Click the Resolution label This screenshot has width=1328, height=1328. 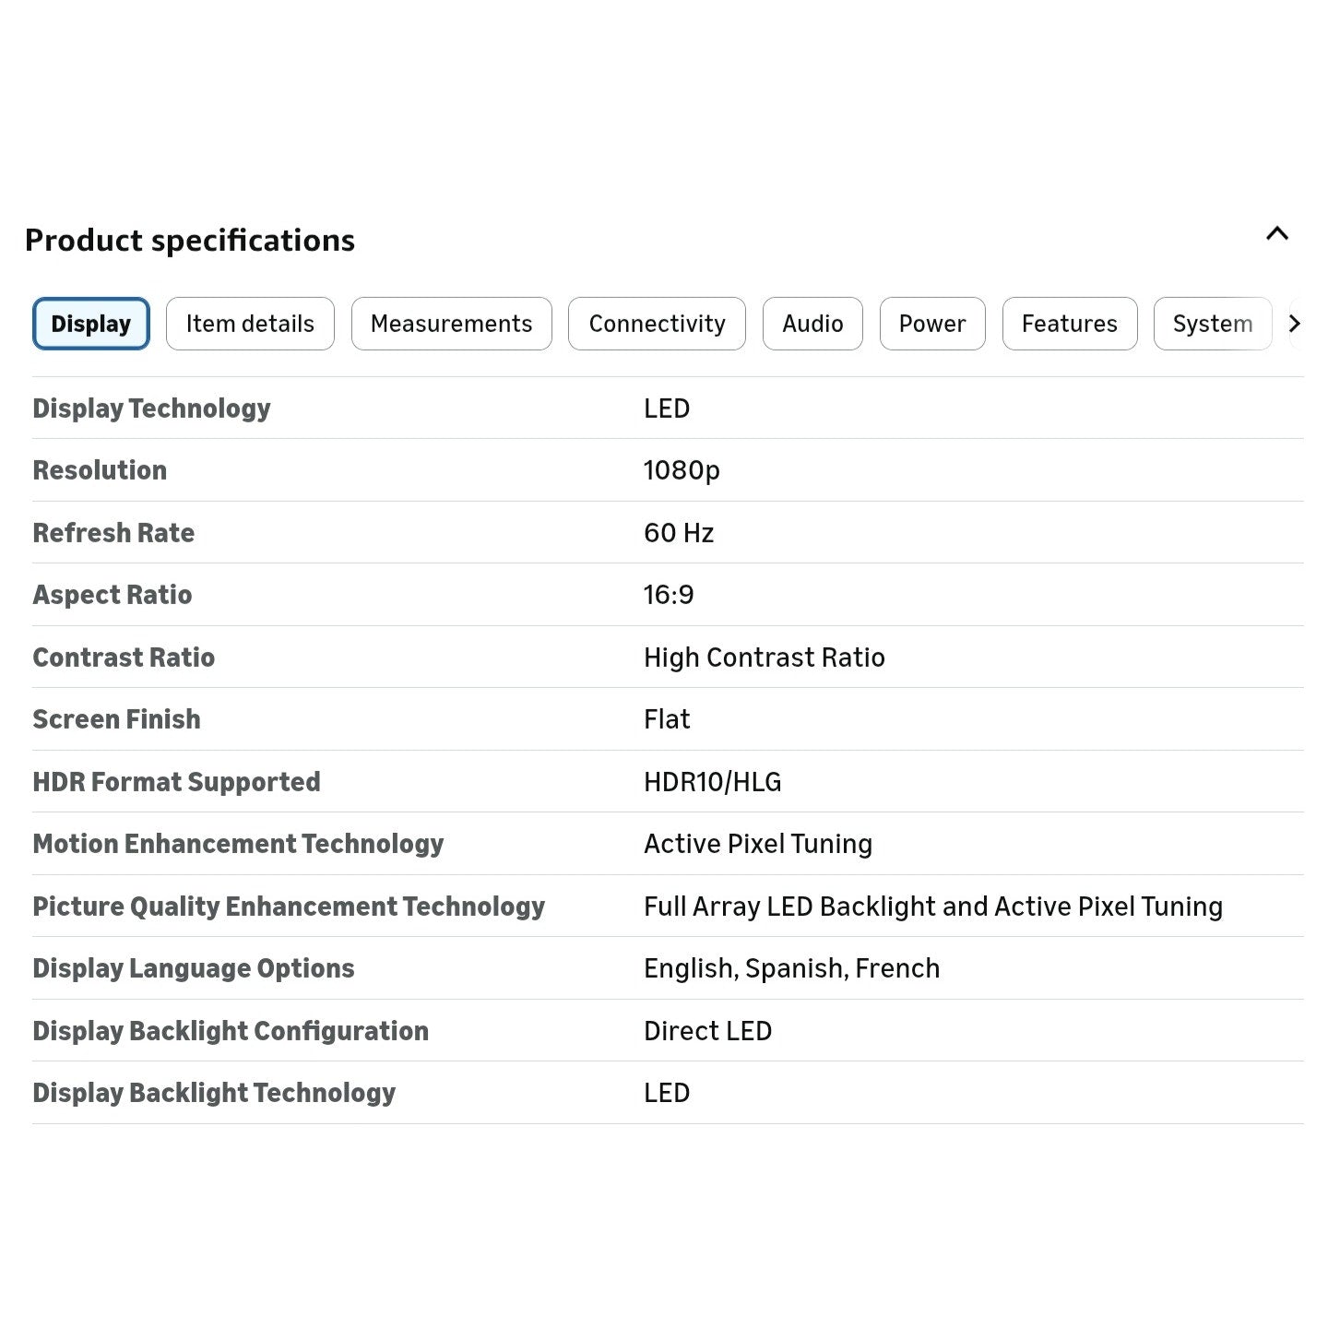(100, 470)
